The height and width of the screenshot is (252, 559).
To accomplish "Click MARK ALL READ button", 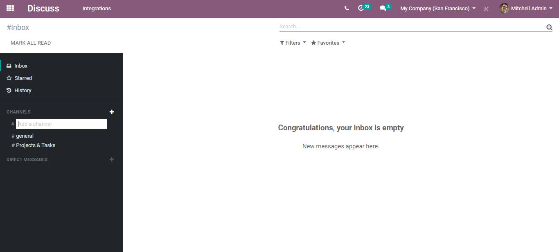I will [31, 43].
